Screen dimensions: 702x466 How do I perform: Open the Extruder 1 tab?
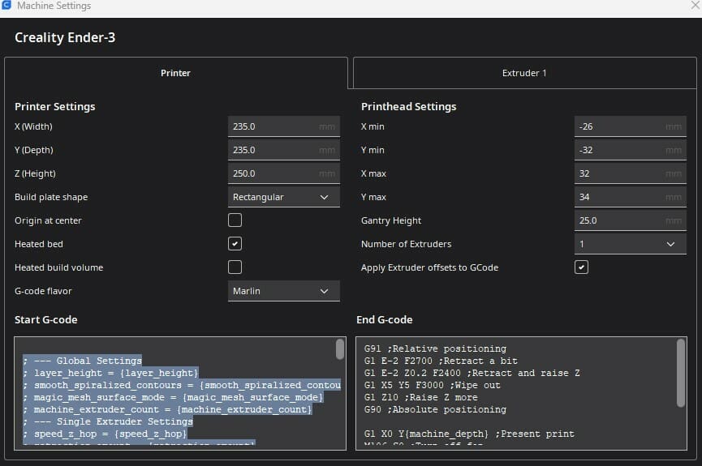click(x=524, y=73)
